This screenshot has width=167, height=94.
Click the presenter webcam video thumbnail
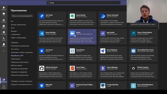[x=147, y=11]
